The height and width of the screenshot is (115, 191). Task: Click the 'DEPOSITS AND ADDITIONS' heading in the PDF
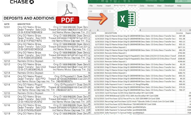pyautogui.click(x=29, y=18)
